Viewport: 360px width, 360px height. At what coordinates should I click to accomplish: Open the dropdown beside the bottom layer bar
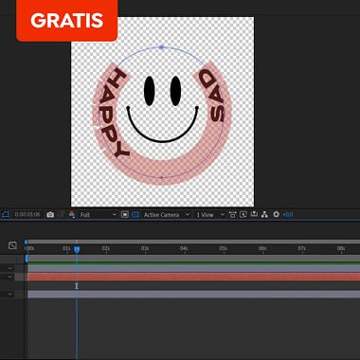click(x=10, y=294)
